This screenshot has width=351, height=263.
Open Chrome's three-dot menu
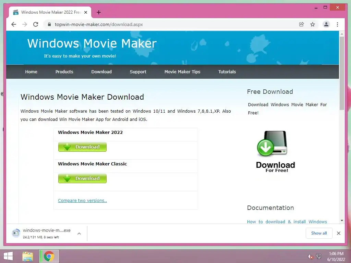pyautogui.click(x=337, y=24)
